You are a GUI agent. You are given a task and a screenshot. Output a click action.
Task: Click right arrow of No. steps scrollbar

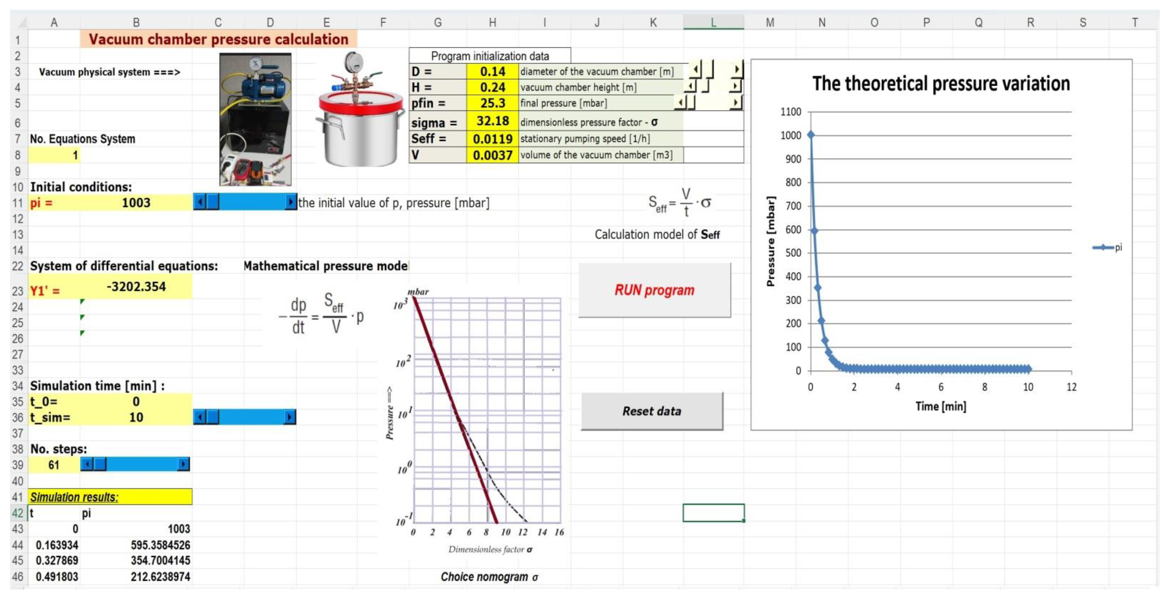183,464
